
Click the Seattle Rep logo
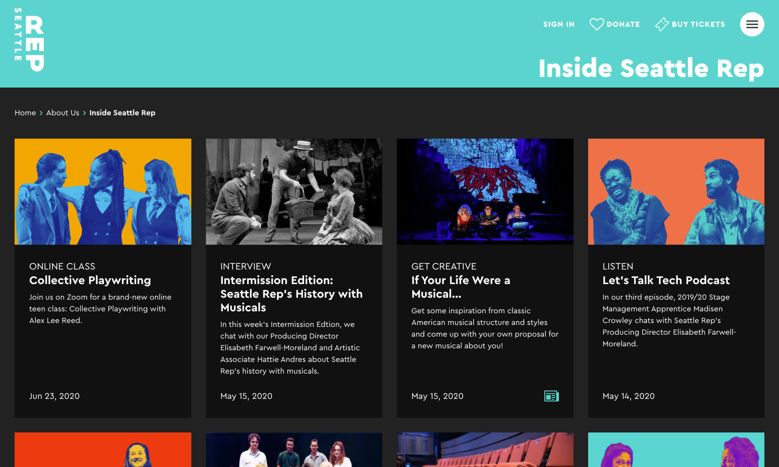(29, 40)
